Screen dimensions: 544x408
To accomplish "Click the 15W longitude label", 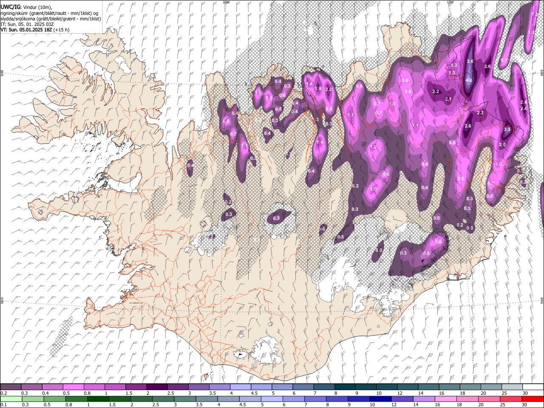I will 450,2.
